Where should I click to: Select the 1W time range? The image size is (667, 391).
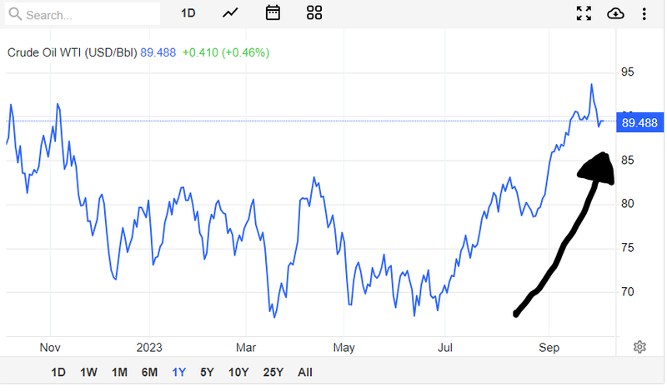(x=88, y=374)
